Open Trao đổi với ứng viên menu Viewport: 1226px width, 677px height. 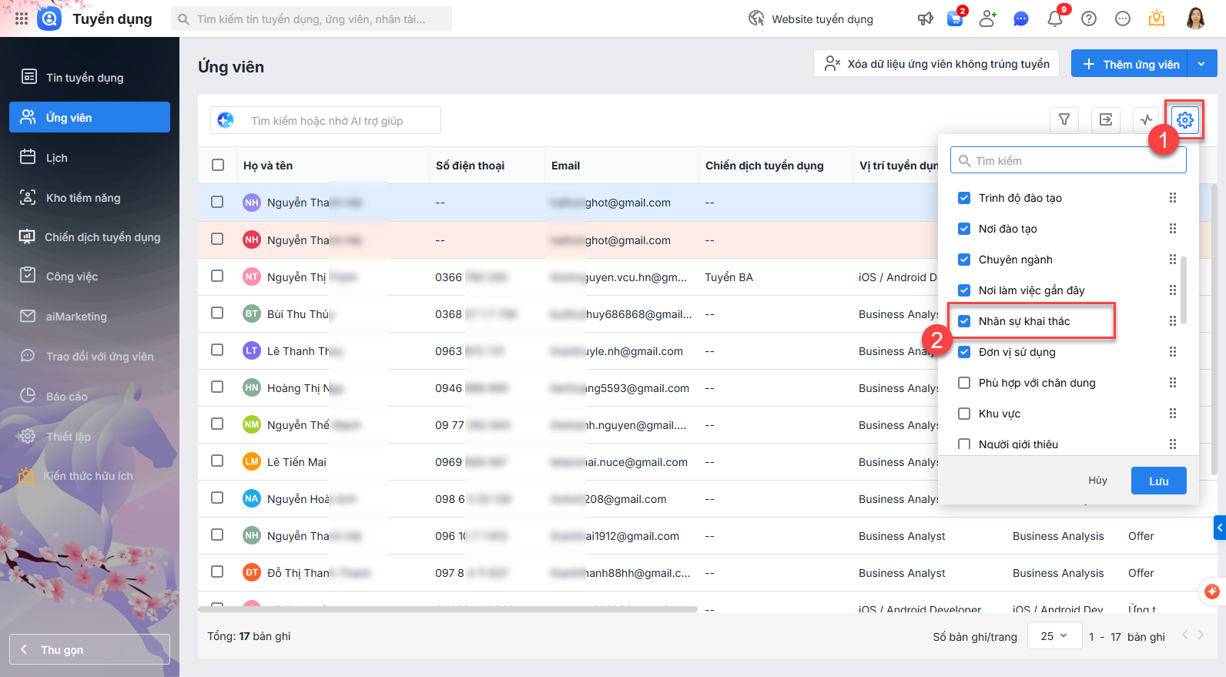tap(89, 356)
